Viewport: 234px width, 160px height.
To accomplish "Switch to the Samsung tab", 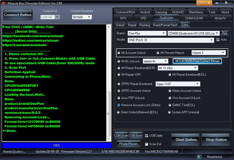I will click(x=161, y=12).
